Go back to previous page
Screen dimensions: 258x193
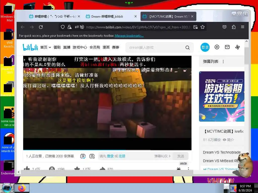(22, 27)
